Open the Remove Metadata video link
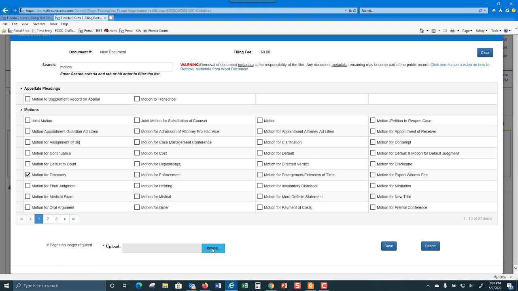518x291 pixels. (x=335, y=67)
